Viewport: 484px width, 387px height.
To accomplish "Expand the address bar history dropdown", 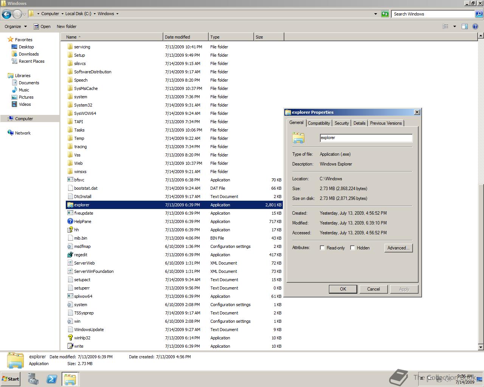I will [x=375, y=14].
